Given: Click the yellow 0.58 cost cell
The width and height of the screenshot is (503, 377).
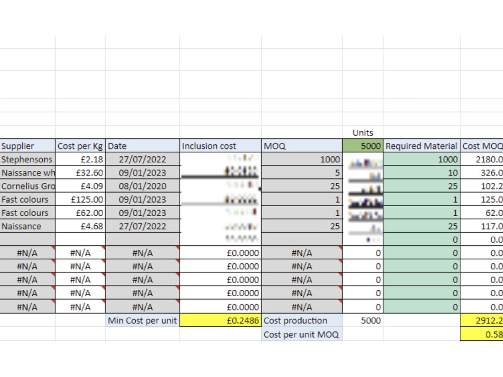Looking at the screenshot, I should tap(482, 334).
